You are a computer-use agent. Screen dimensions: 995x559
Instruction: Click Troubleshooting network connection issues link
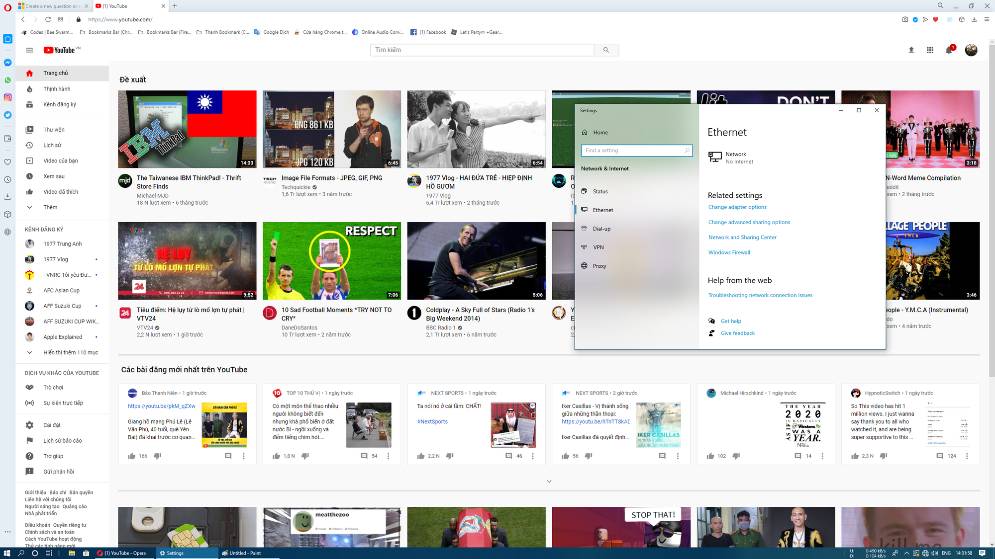(x=760, y=295)
